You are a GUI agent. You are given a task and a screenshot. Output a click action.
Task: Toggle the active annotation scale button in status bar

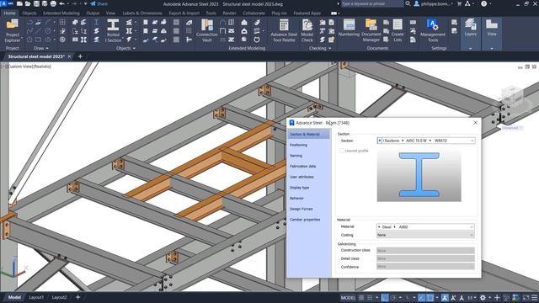pyautogui.click(x=445, y=297)
